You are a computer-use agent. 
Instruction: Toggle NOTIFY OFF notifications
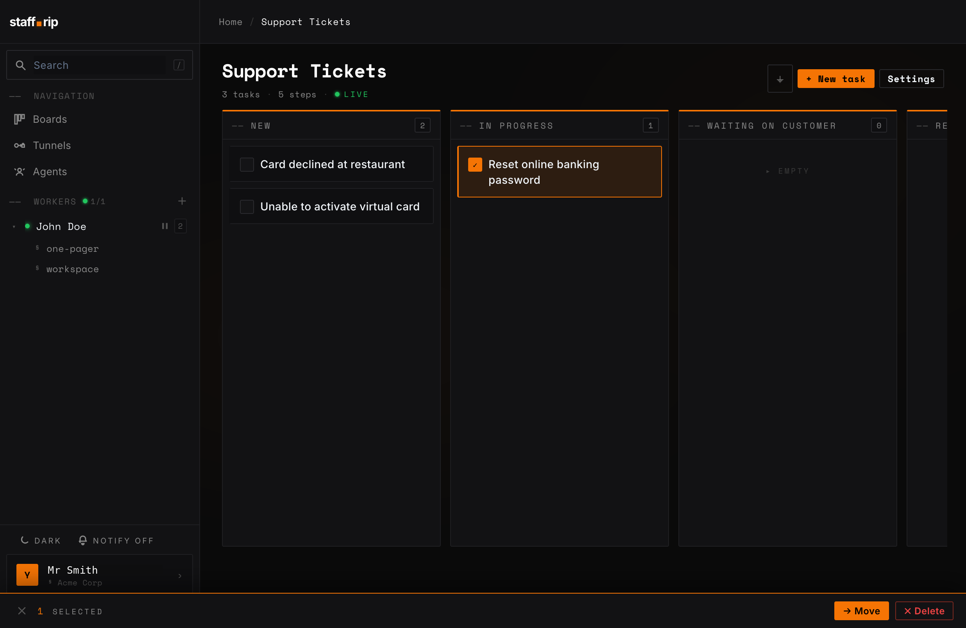point(116,541)
